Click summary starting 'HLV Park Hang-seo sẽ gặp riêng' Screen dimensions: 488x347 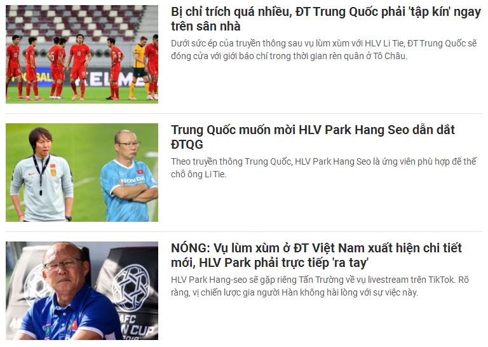tap(320, 286)
